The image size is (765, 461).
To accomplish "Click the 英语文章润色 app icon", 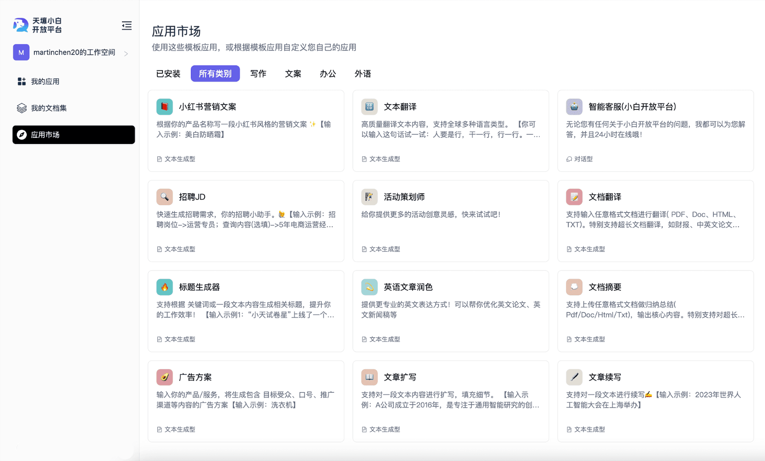I will (x=369, y=287).
